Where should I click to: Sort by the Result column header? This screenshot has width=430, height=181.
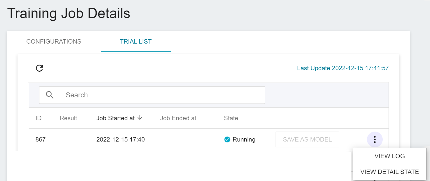click(68, 118)
